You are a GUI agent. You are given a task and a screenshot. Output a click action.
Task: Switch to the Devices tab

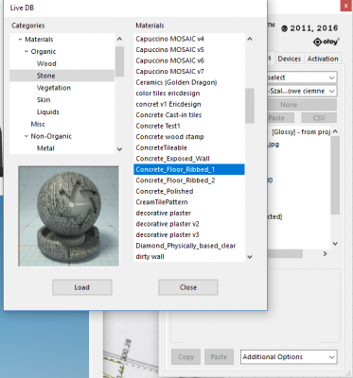point(289,59)
